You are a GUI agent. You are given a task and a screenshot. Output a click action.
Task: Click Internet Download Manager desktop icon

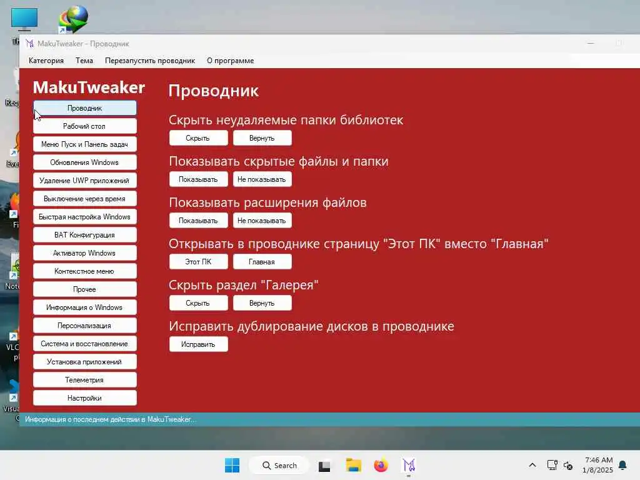[74, 19]
